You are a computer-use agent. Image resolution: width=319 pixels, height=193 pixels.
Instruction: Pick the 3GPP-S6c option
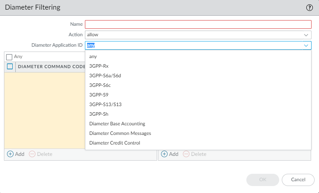click(x=100, y=85)
